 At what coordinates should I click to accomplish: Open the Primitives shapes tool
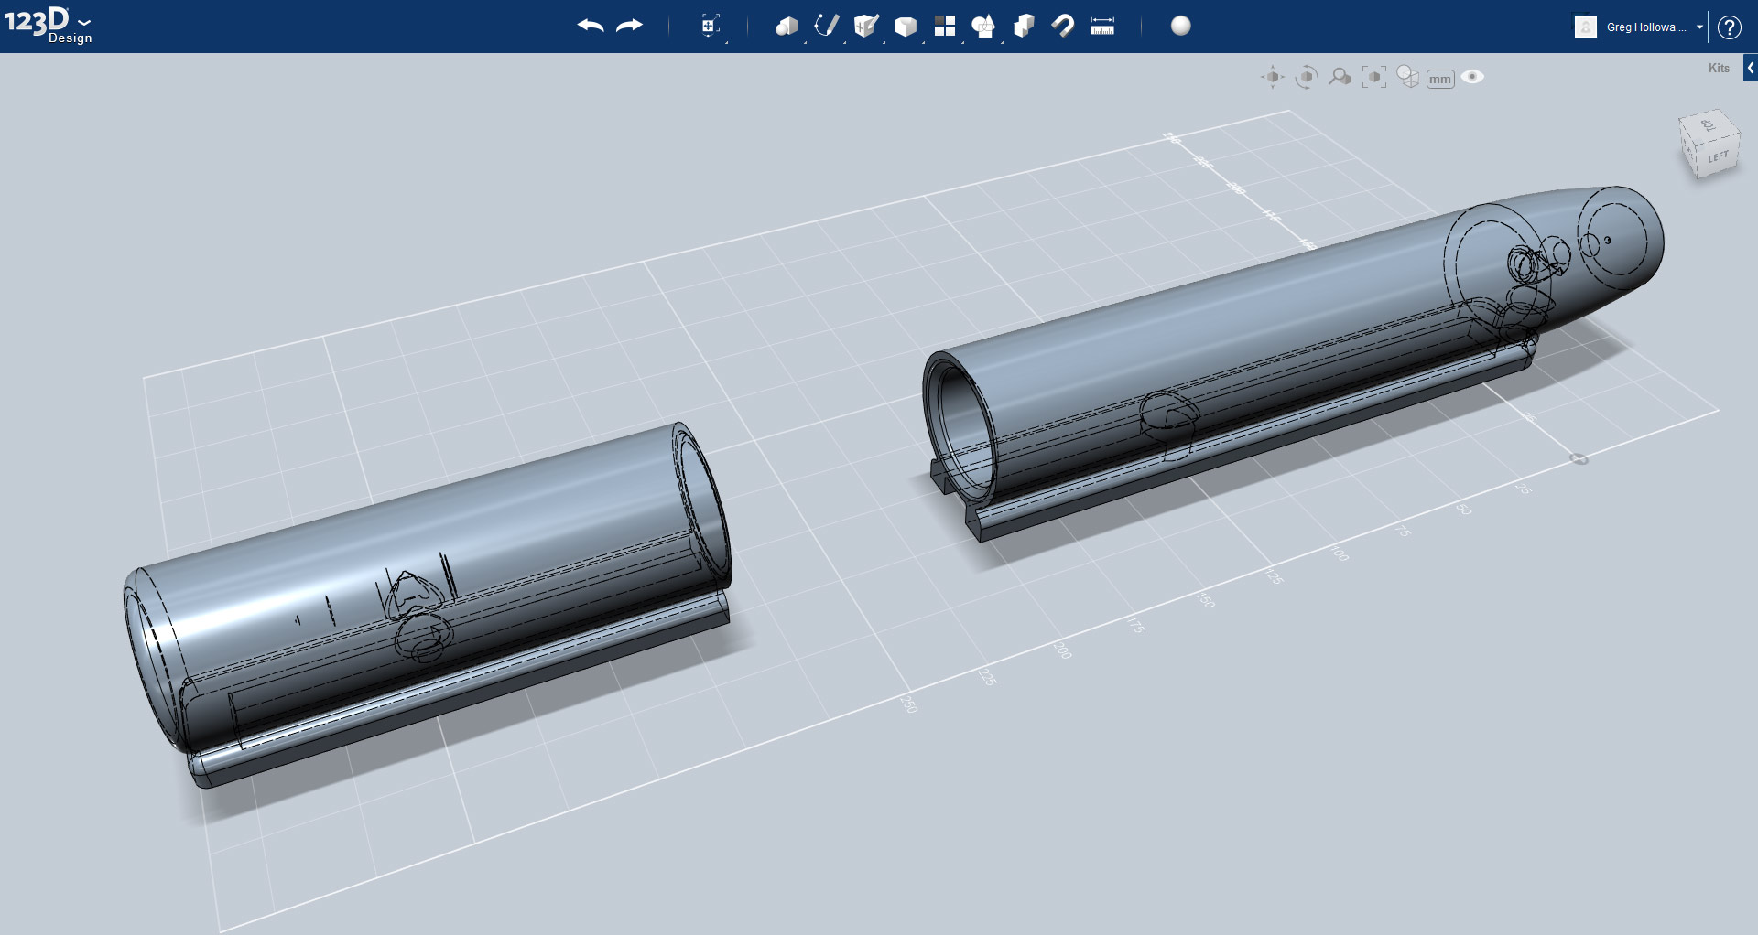(787, 26)
